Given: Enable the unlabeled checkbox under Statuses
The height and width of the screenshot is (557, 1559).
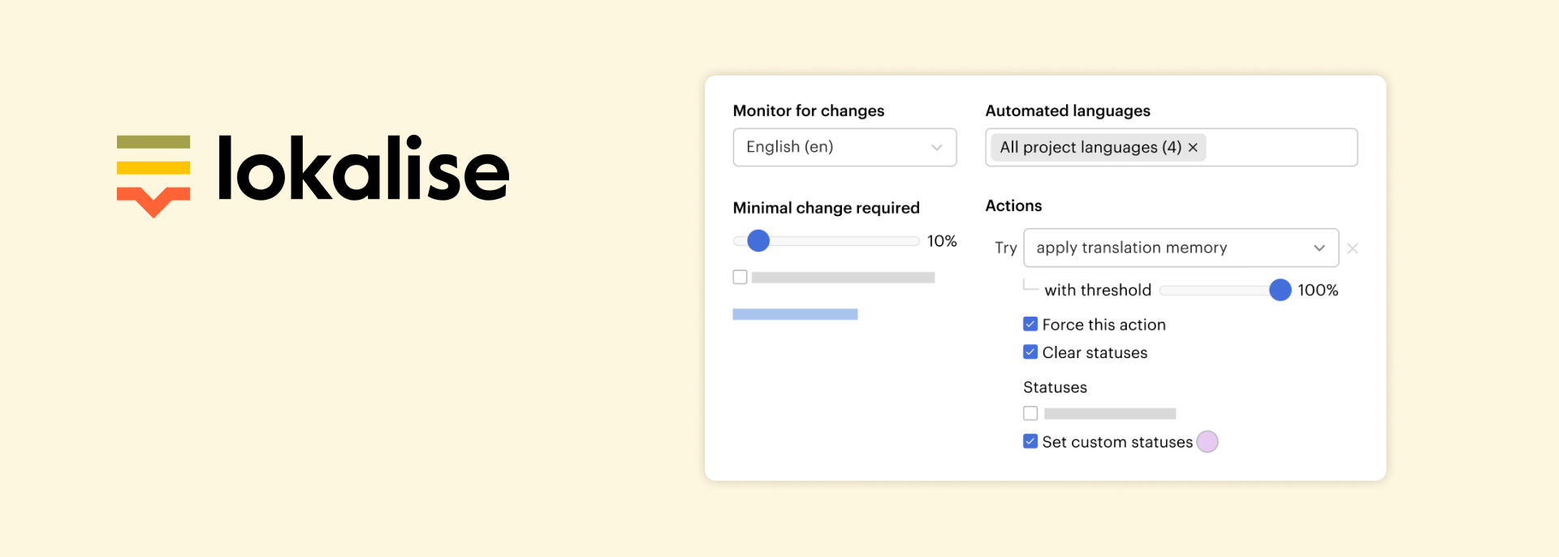Looking at the screenshot, I should (1030, 413).
